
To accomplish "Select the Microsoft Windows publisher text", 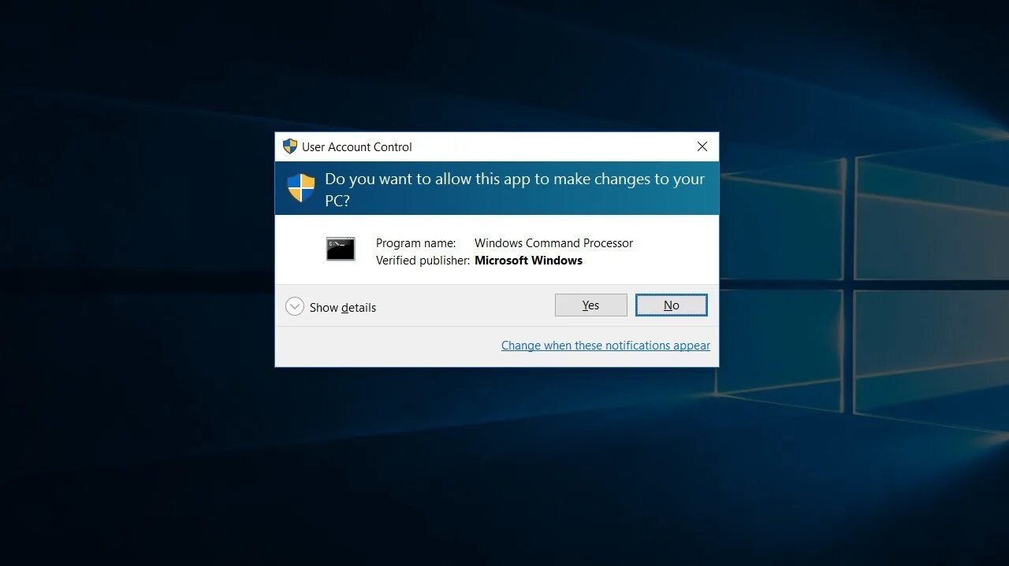I will (x=528, y=261).
